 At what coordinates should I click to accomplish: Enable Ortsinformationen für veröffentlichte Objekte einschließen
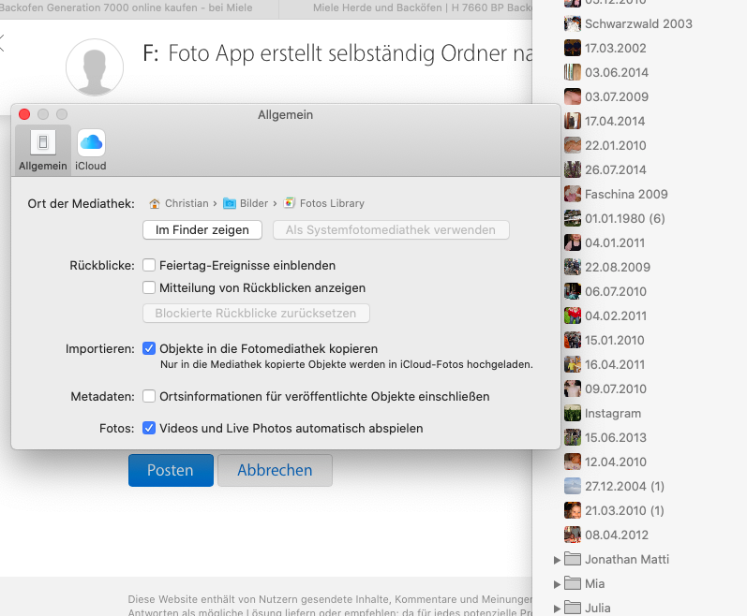coord(149,396)
